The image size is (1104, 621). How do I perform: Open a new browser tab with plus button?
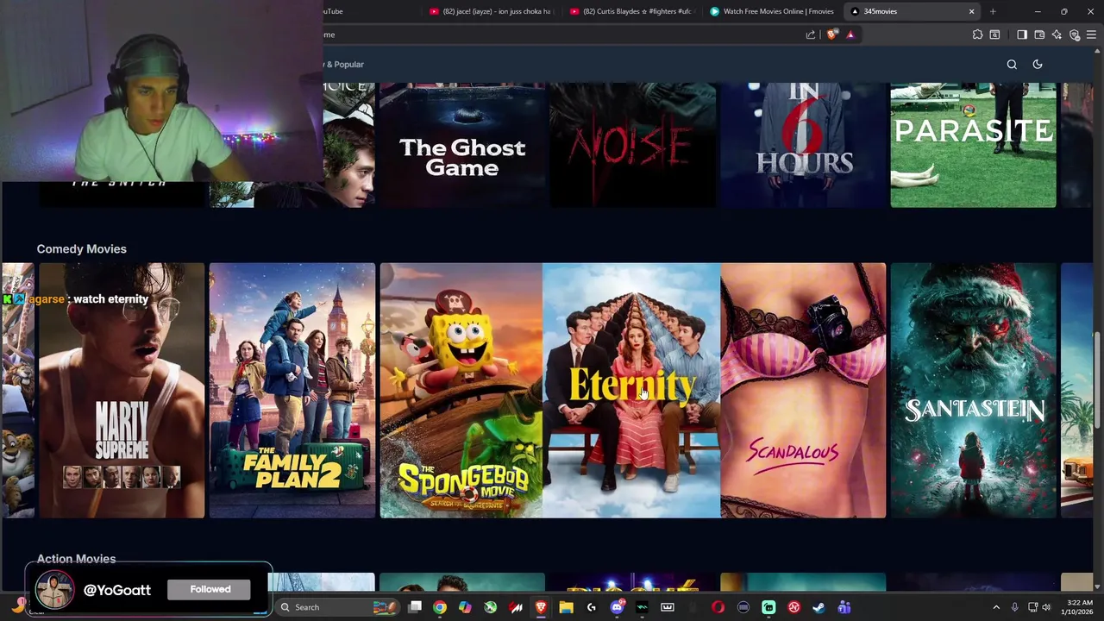point(993,11)
